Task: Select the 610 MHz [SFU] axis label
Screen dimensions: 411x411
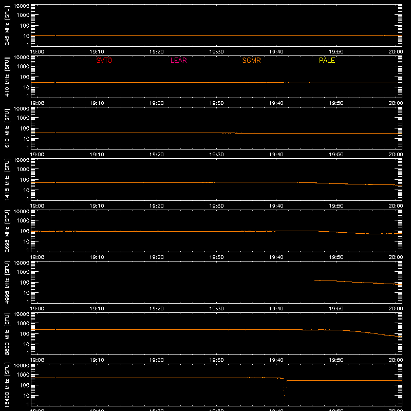Action: (7, 128)
